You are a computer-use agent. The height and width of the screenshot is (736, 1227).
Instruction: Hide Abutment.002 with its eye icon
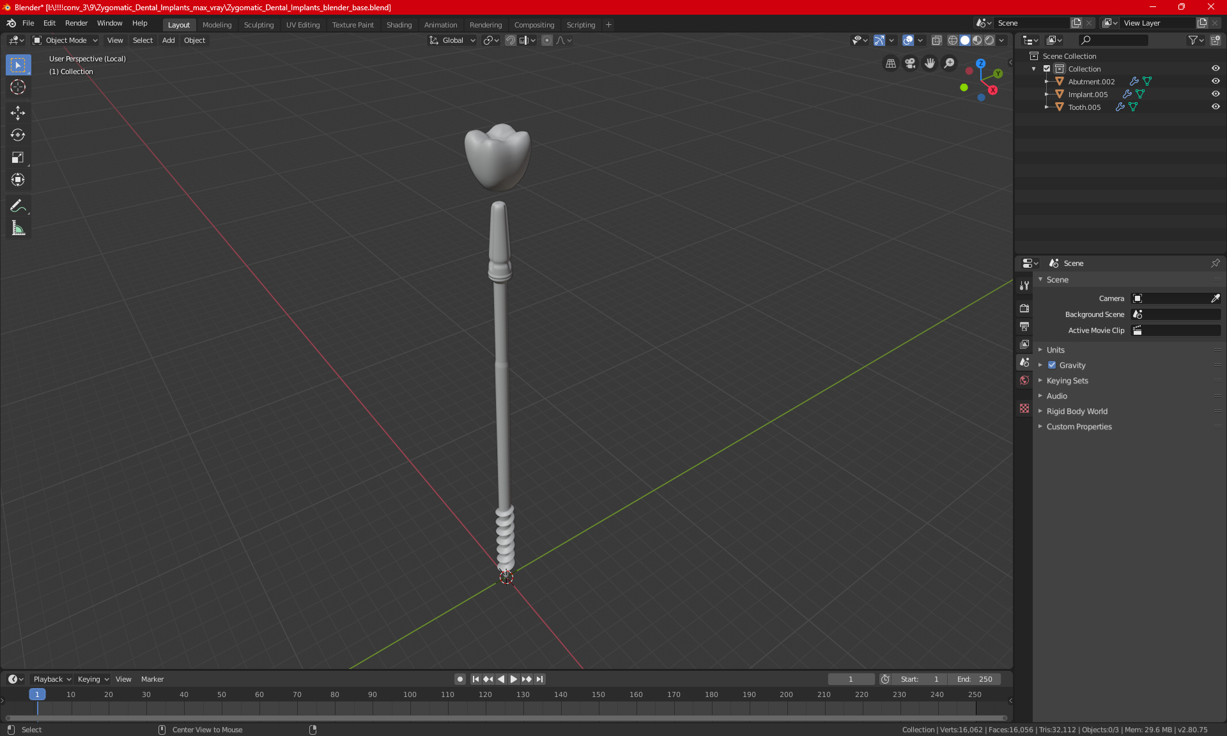tap(1215, 82)
